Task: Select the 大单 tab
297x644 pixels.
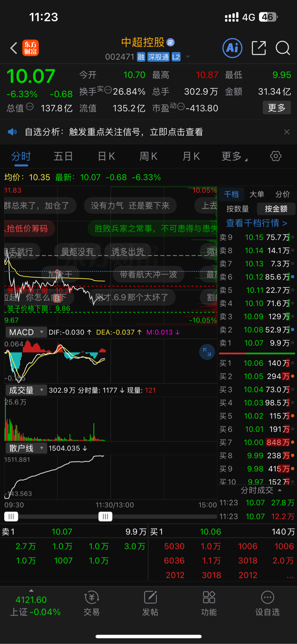Action: click(x=257, y=194)
